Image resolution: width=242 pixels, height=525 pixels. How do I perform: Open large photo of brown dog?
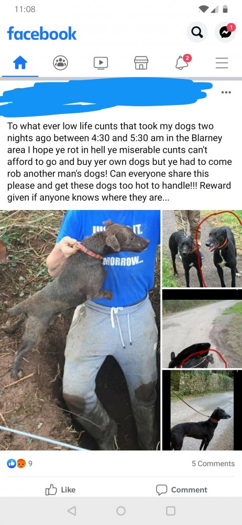pyautogui.click(x=80, y=330)
